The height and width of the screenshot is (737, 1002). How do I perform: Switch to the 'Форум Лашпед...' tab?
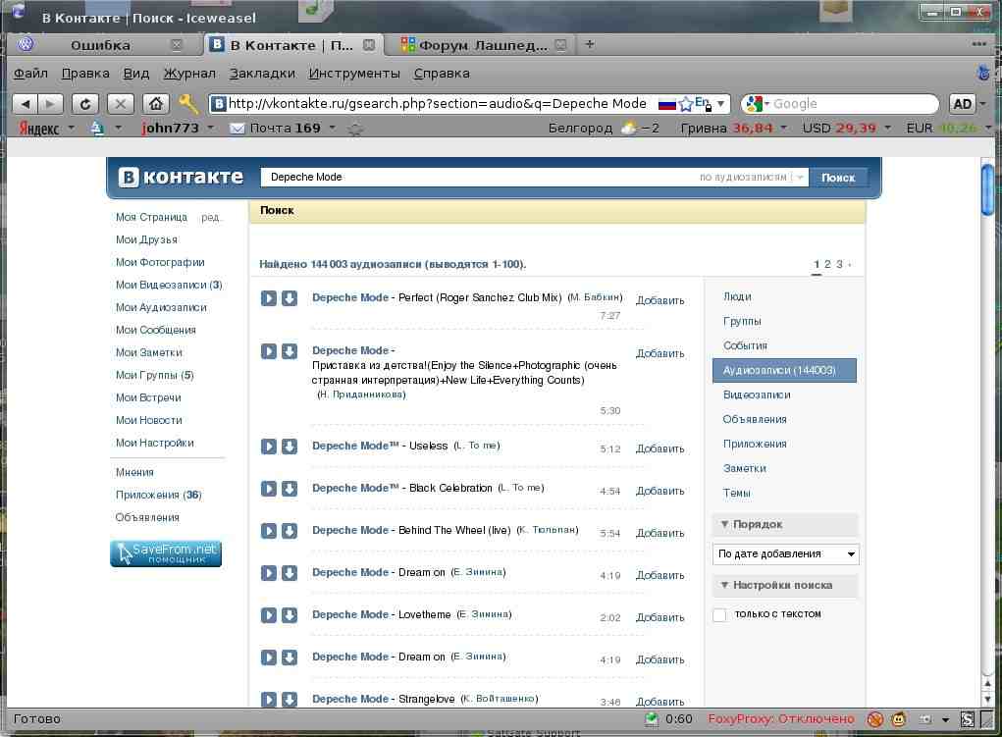click(483, 45)
